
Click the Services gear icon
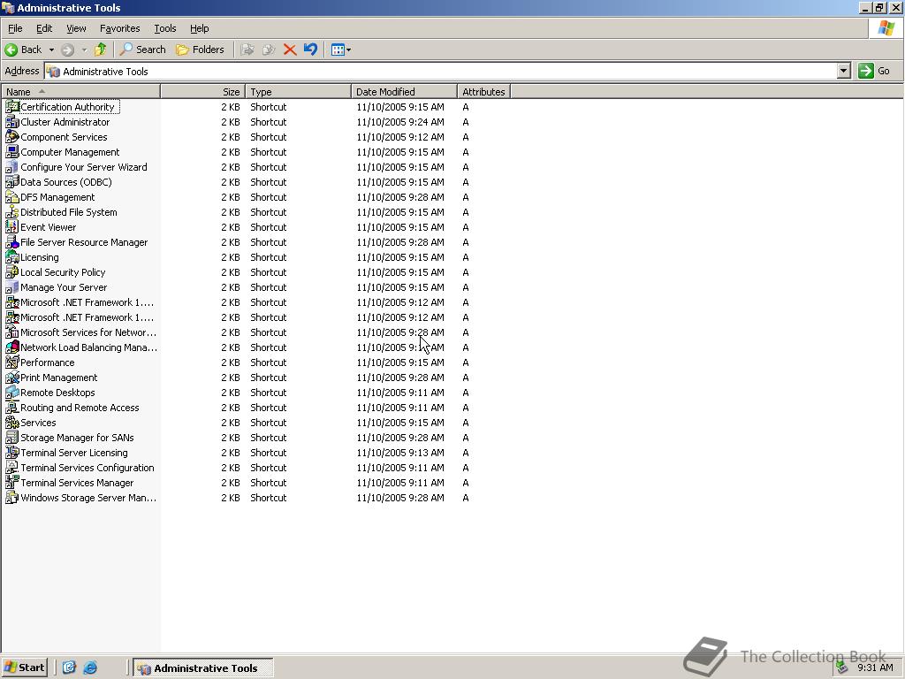point(11,422)
